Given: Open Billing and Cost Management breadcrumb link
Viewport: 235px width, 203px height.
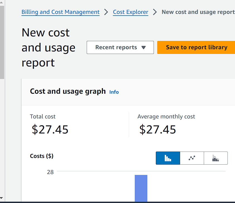Looking at the screenshot, I should [60, 12].
